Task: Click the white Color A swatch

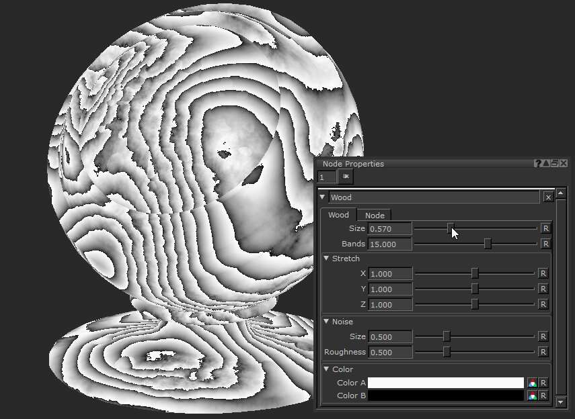Action: click(446, 382)
